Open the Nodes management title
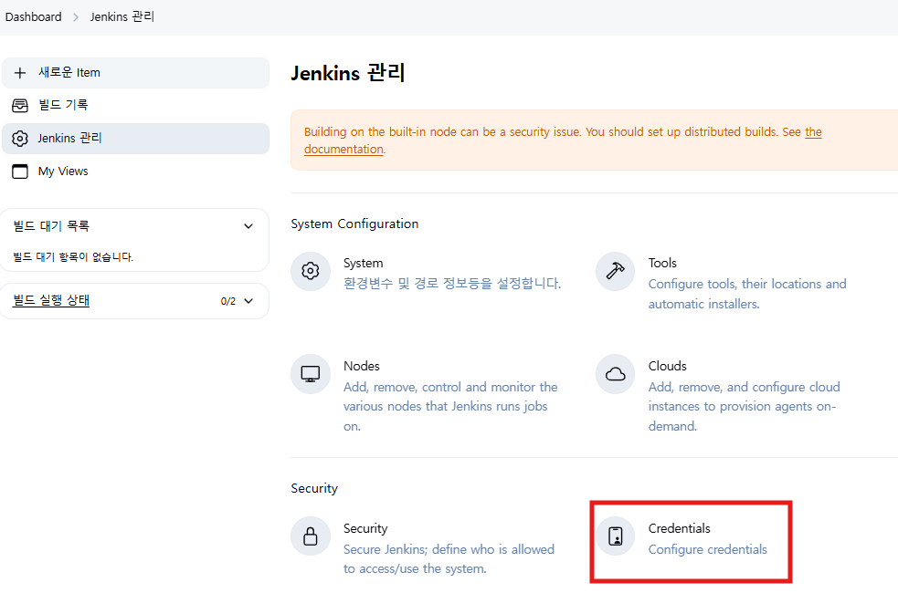The width and height of the screenshot is (898, 593). 362,366
